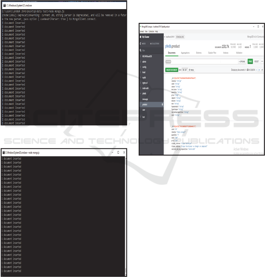Switch to LIST view
This screenshot has height=277, width=265.
pos(185,70)
